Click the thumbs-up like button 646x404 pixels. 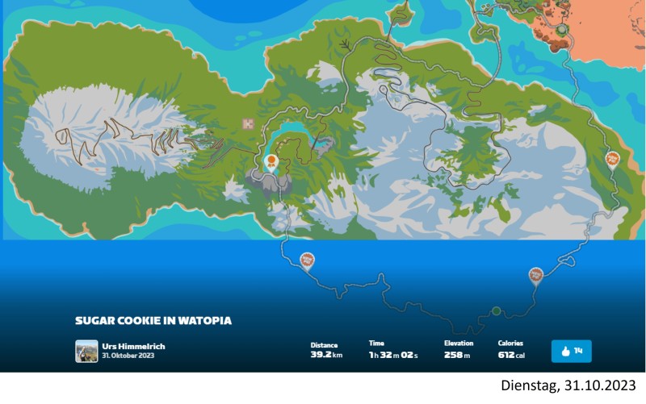tap(571, 351)
